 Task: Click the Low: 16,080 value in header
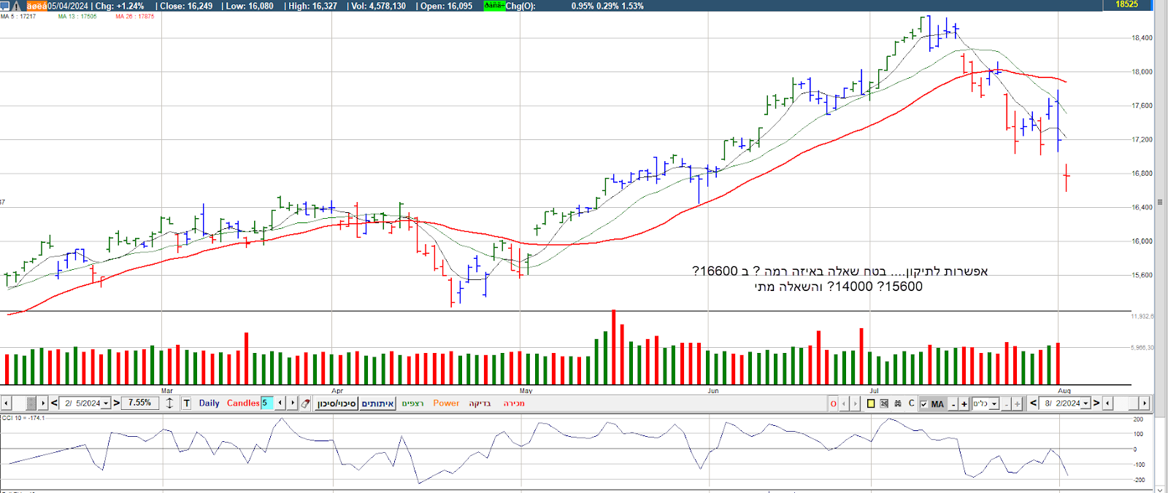(x=250, y=6)
